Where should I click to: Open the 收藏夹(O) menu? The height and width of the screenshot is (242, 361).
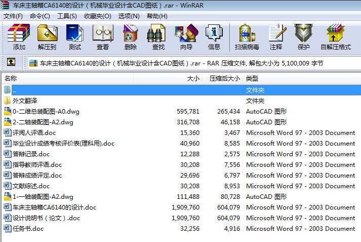tap(98, 16)
